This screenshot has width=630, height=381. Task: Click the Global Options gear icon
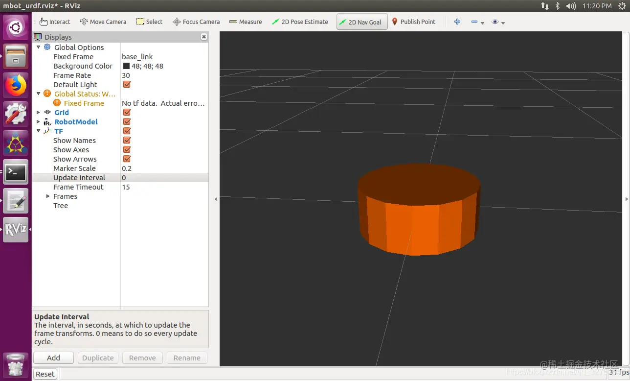point(47,47)
